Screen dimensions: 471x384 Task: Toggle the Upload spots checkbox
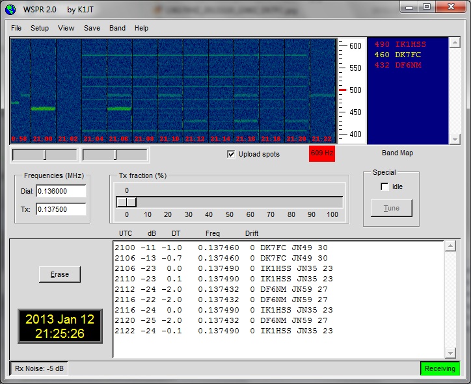tap(231, 154)
